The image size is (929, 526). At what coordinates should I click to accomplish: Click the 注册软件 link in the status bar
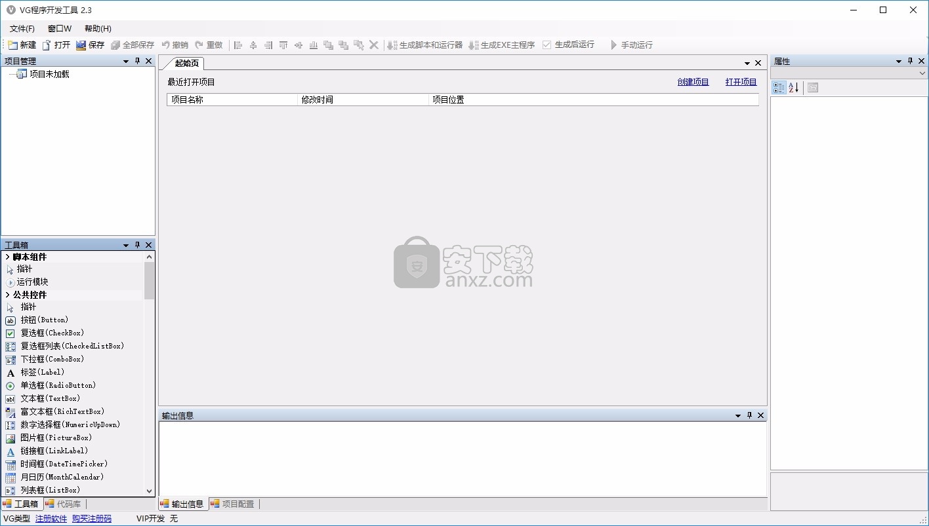tap(51, 519)
